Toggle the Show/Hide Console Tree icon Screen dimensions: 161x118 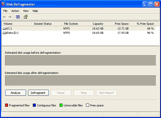tap(18, 17)
